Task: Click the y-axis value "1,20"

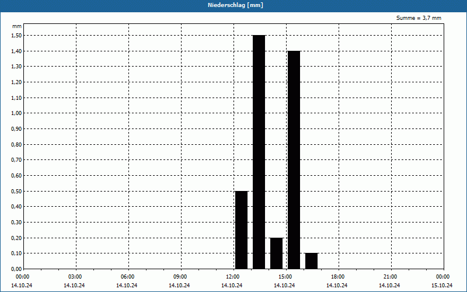Action: (17, 82)
